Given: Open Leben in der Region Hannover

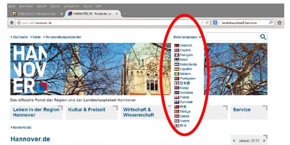Looking at the screenshot, I should (x=37, y=112).
